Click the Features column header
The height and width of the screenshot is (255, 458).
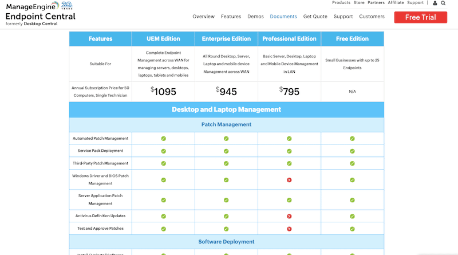pos(101,38)
